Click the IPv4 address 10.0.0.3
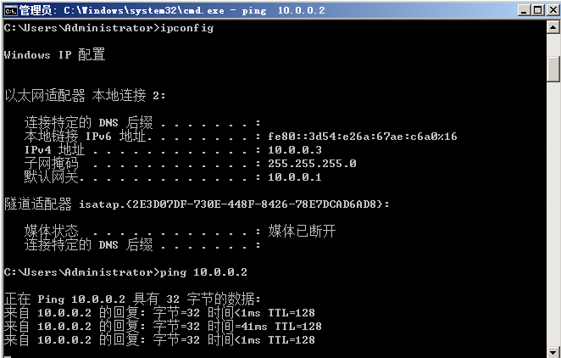 [295, 149]
